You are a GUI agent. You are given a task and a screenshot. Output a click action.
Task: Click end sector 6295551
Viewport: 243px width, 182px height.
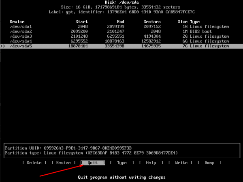[115, 36]
